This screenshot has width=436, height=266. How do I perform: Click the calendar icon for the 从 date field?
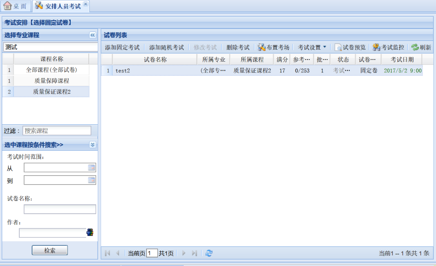(91, 168)
